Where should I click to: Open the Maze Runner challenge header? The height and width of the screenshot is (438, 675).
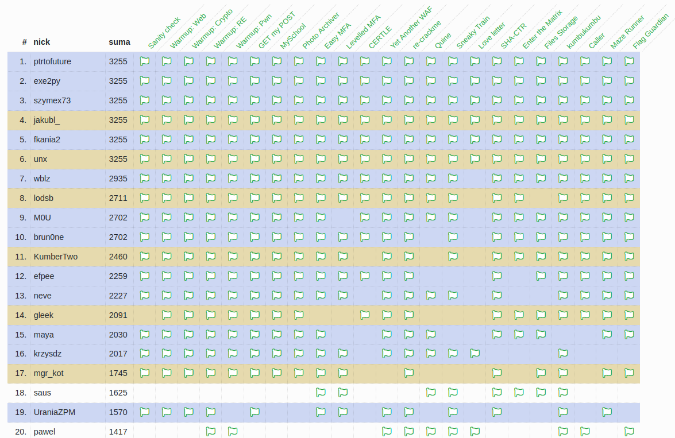coord(627,32)
